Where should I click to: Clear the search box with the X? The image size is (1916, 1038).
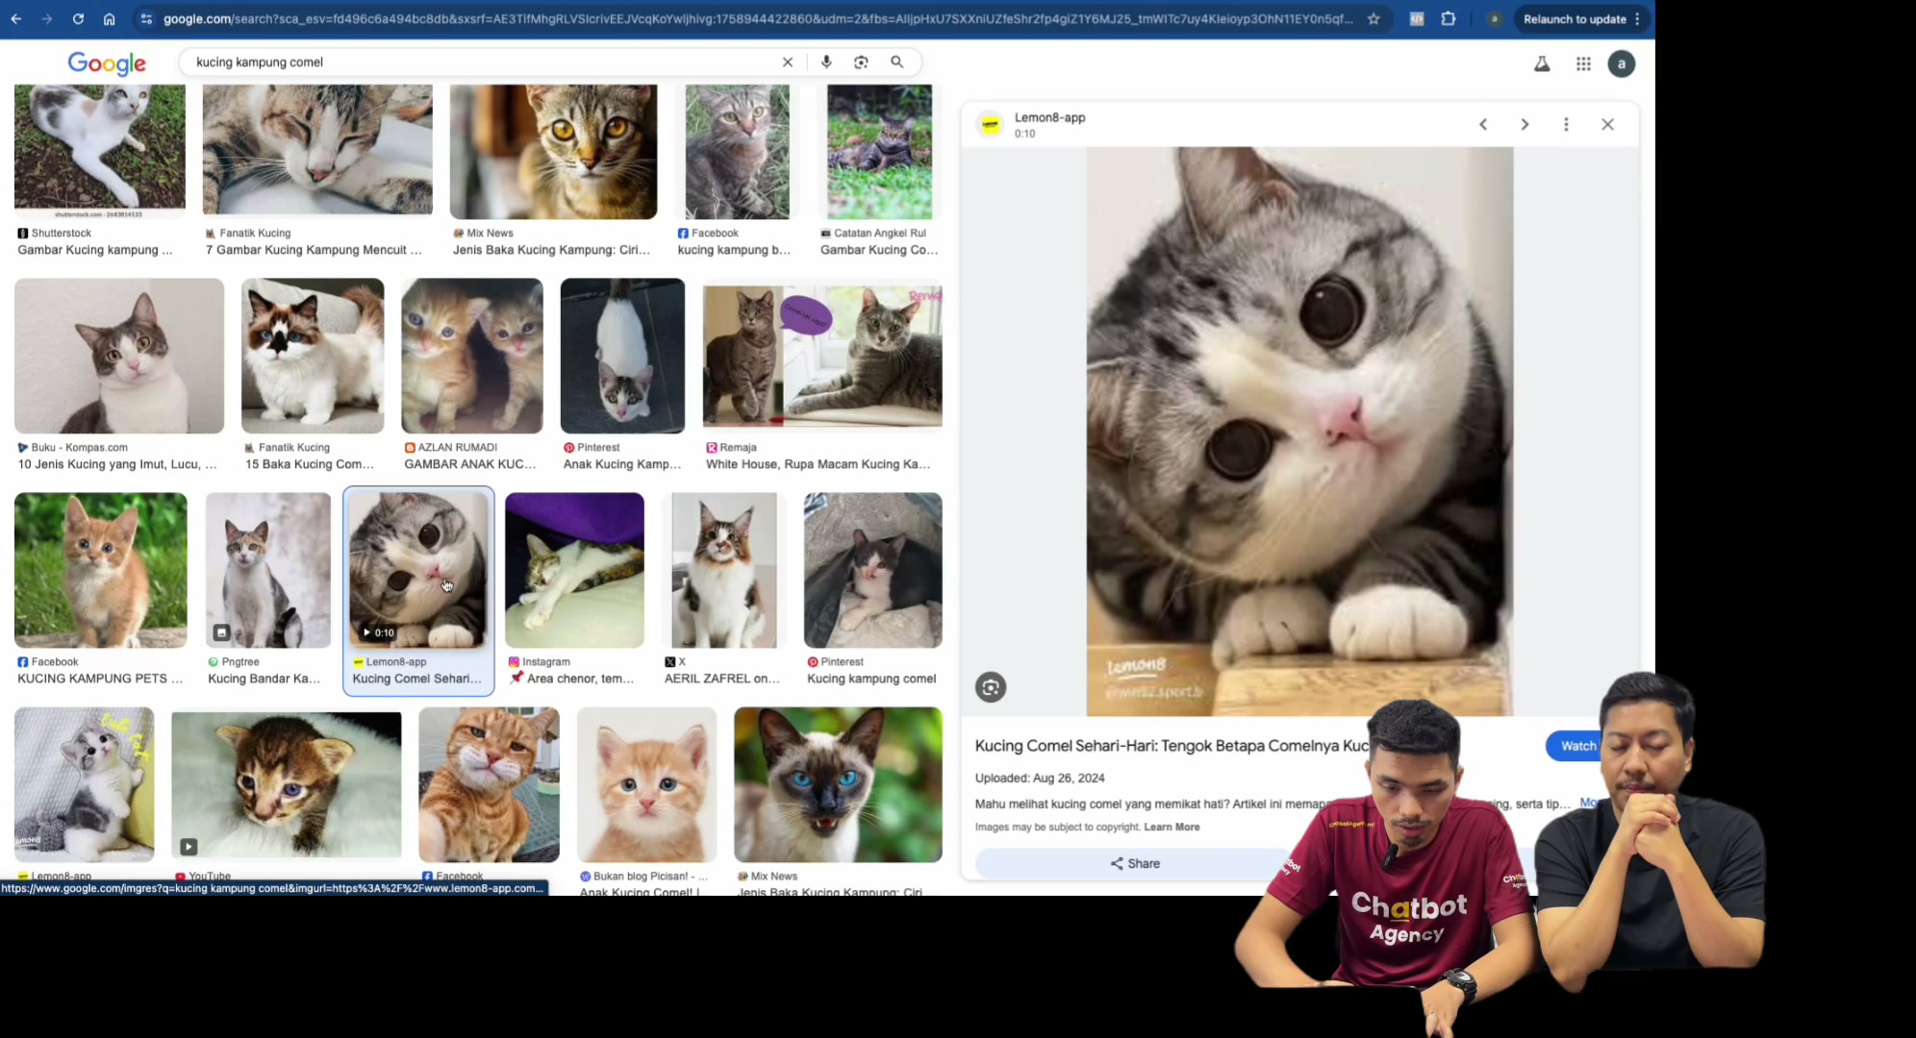click(x=788, y=62)
